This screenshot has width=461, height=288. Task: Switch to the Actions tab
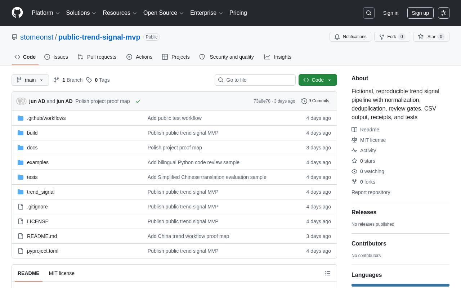point(139,57)
